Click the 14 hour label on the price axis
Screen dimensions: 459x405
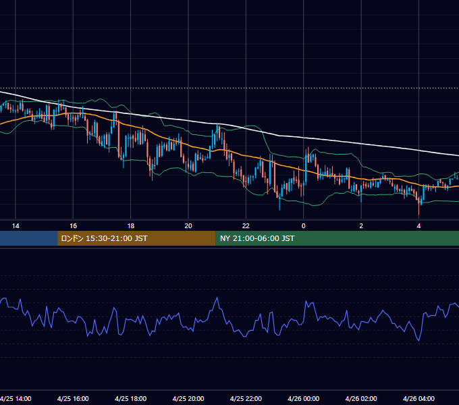tap(16, 225)
